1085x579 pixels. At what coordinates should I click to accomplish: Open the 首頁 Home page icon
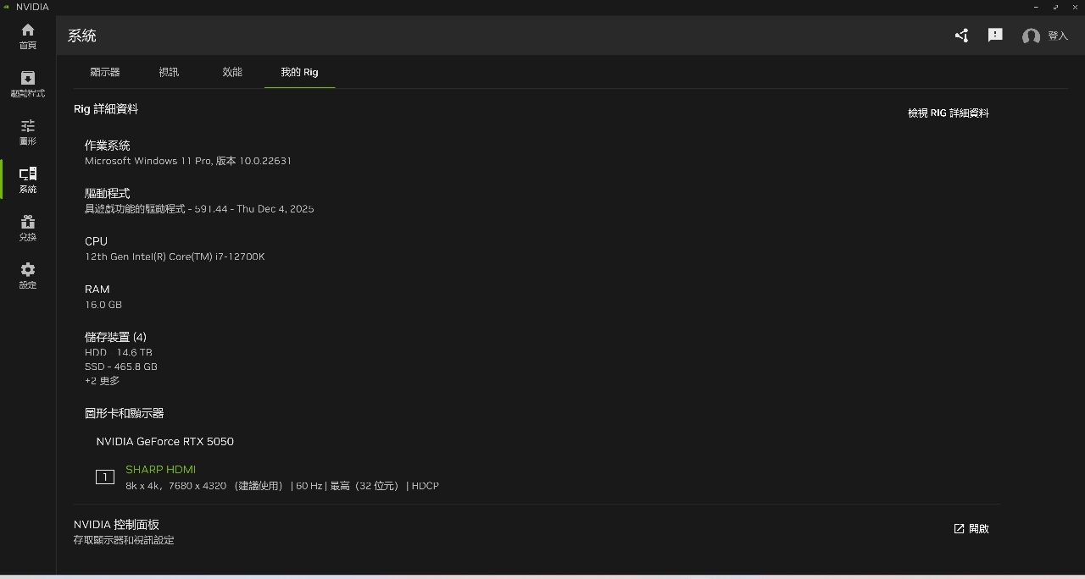(x=28, y=36)
